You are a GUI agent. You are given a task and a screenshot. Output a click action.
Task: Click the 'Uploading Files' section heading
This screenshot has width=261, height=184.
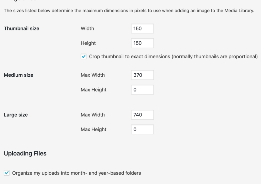(25, 154)
